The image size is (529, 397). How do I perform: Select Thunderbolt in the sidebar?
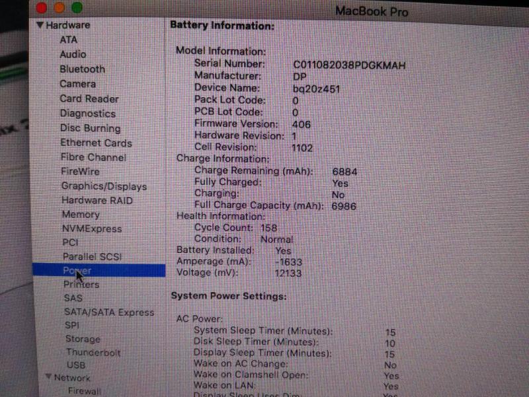tap(93, 353)
